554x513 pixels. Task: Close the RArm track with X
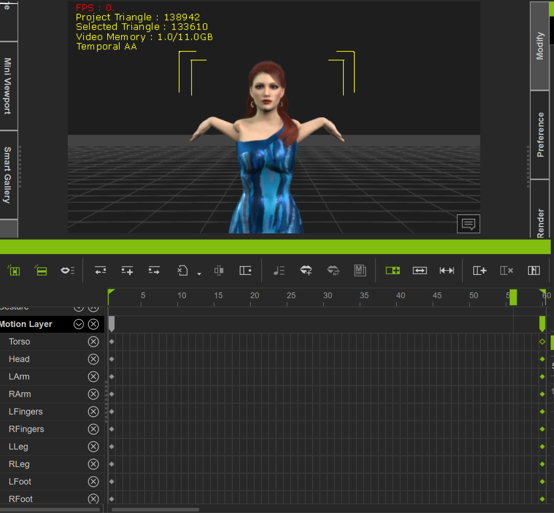(93, 394)
